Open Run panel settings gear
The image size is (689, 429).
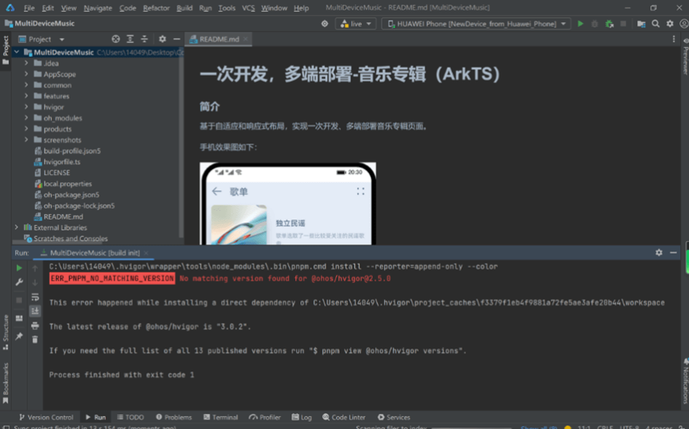click(659, 252)
